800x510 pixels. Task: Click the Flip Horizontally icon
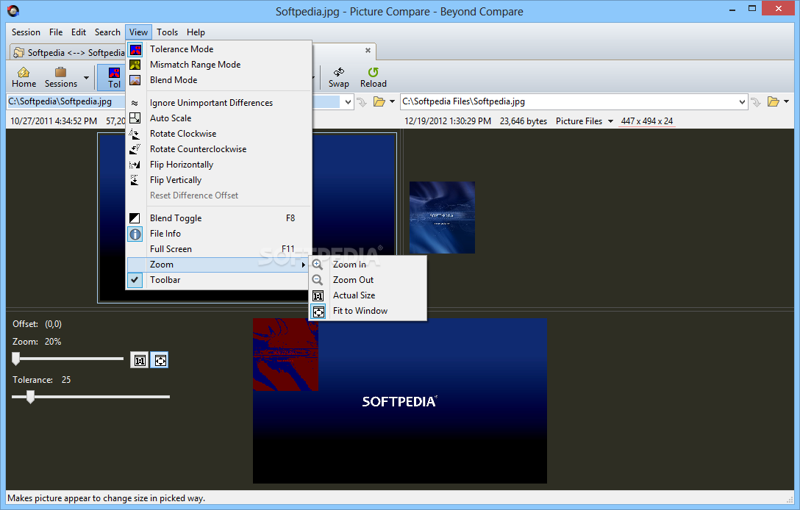tap(135, 165)
